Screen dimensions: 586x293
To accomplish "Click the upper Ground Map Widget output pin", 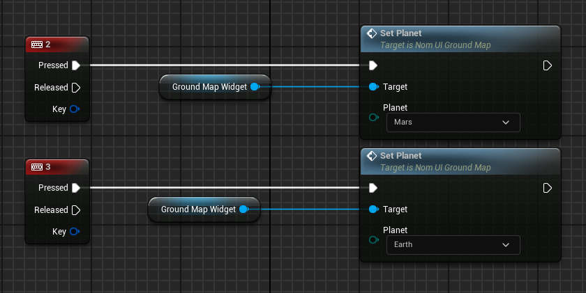I will 255,87.
